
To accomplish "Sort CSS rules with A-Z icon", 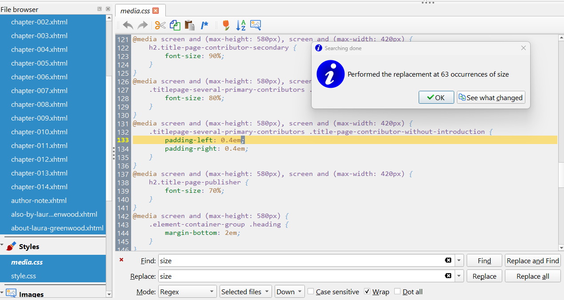I will [240, 25].
